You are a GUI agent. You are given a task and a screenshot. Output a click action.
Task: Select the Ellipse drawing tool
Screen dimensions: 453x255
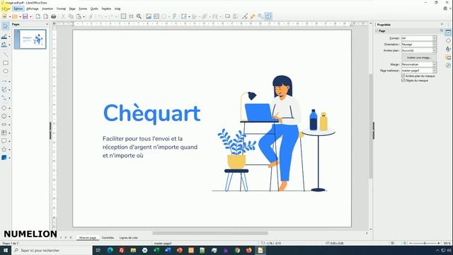pyautogui.click(x=5, y=71)
